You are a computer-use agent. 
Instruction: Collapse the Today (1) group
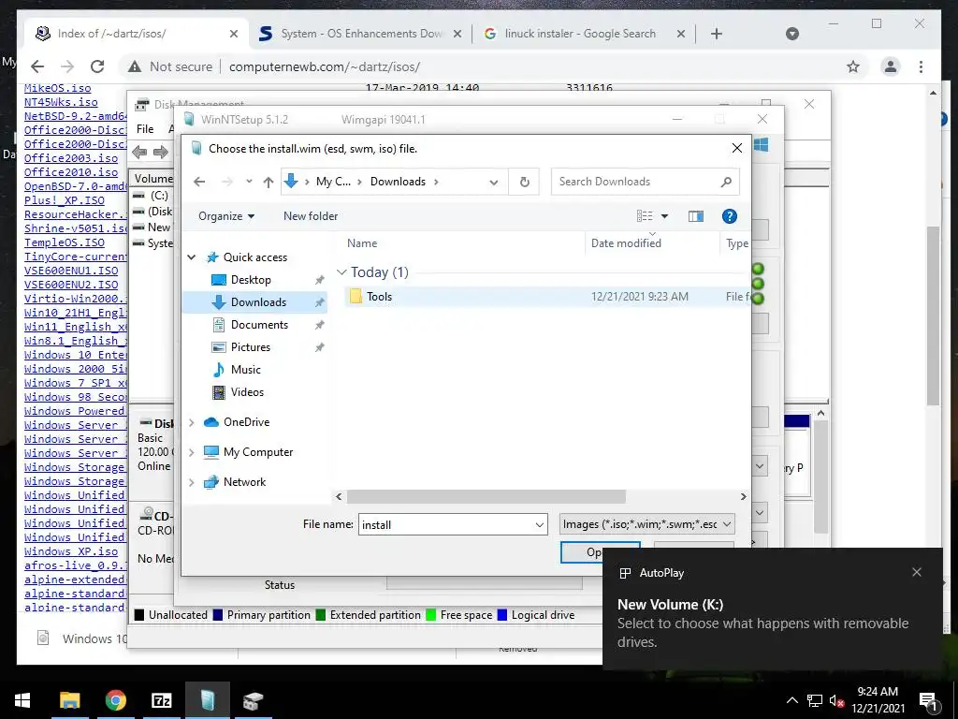(x=341, y=272)
